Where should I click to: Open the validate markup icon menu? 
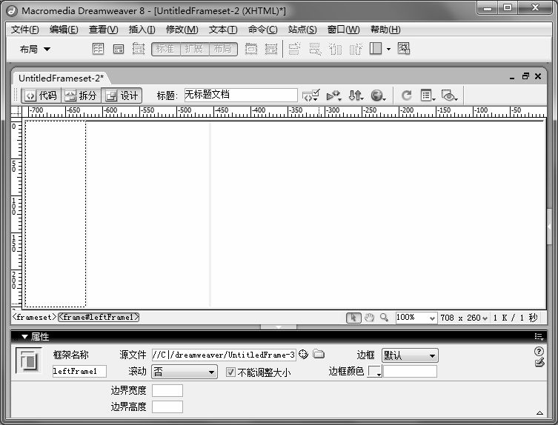click(x=333, y=96)
